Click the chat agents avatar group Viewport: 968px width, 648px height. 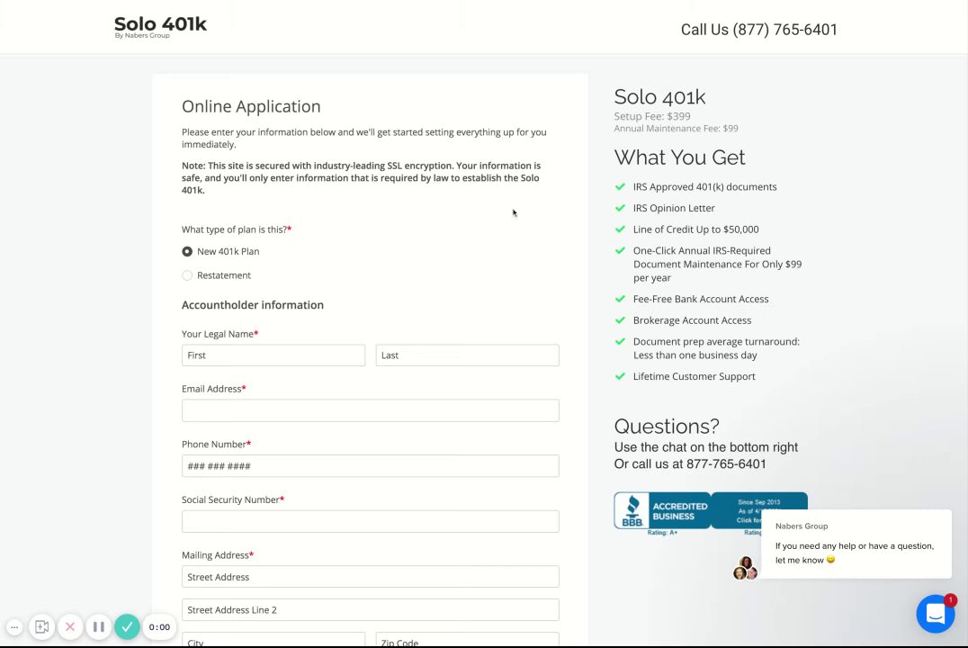tap(745, 569)
